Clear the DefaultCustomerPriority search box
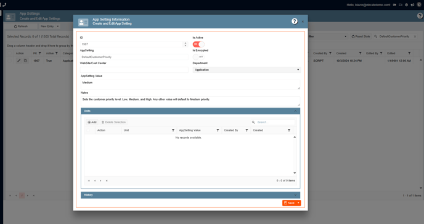 (415, 36)
